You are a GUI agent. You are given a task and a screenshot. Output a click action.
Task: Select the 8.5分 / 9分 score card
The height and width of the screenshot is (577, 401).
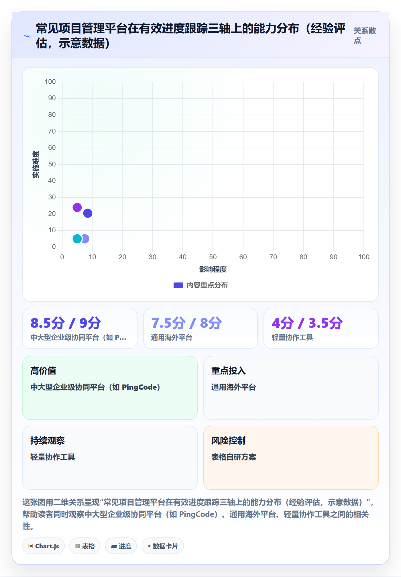[x=80, y=328]
